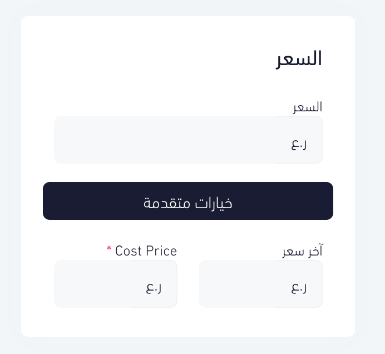Click the empty left part of آخر سعر field

[238, 284]
